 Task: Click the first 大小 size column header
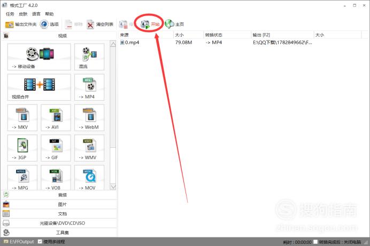[x=188, y=35]
